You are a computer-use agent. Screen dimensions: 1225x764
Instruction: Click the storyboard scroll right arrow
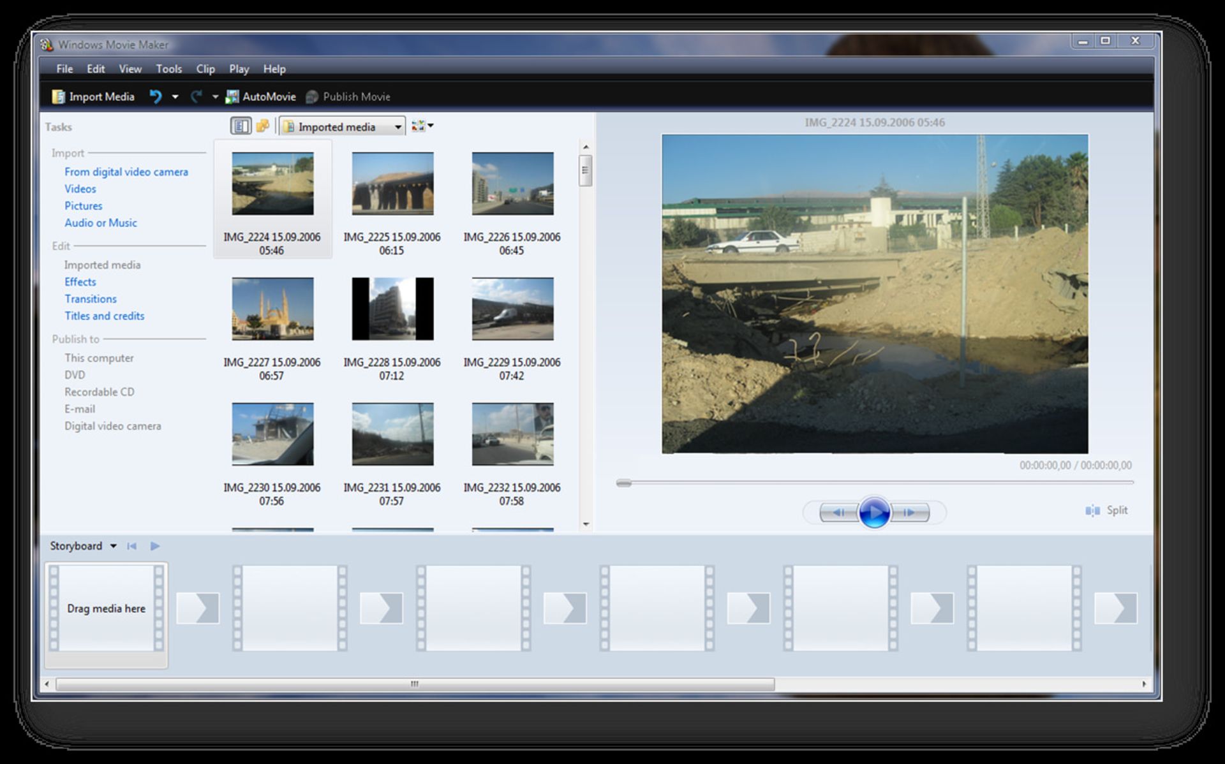pos(1144,684)
